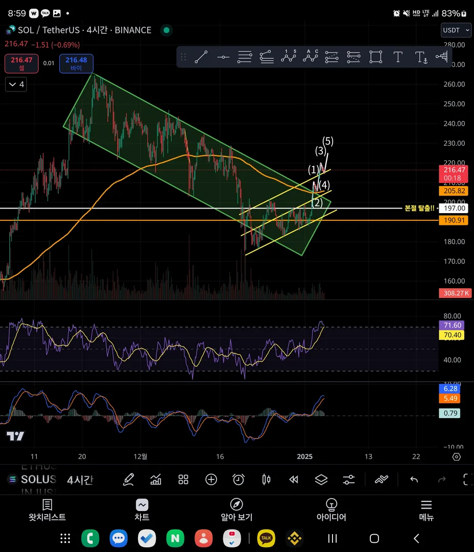Switch to the 아이디어 tab
The width and height of the screenshot is (474, 552).
point(331,510)
